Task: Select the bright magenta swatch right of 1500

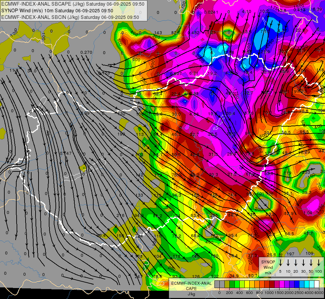Action: 282,284
